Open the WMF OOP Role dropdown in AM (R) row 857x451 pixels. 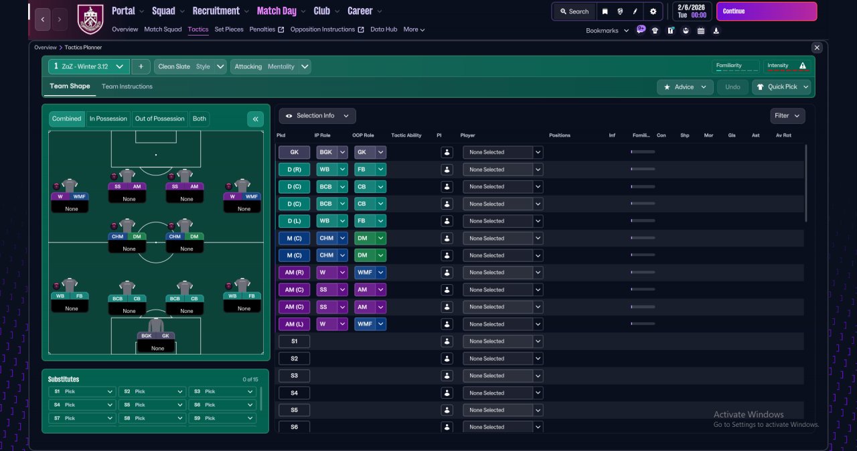pyautogui.click(x=370, y=273)
